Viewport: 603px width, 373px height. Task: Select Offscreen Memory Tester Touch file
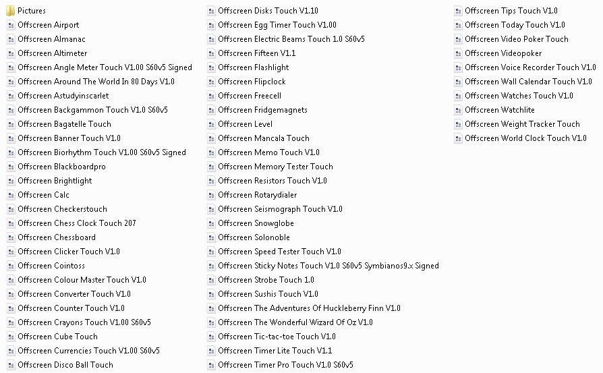pos(275,167)
